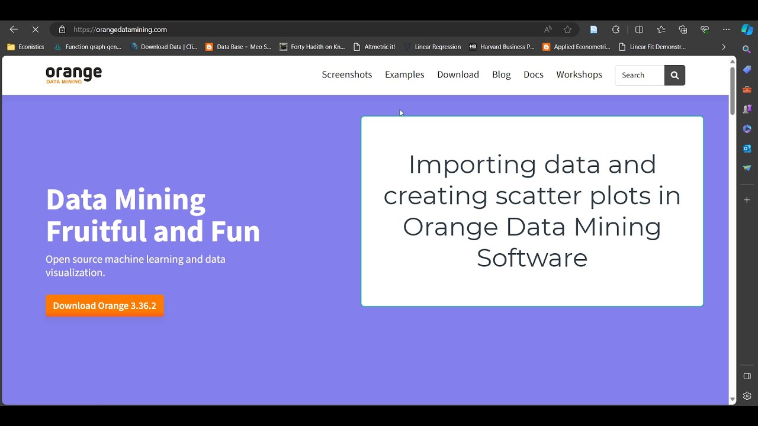Open the Harvard Business P... bookmark
The image size is (758, 426).
[x=501, y=47]
